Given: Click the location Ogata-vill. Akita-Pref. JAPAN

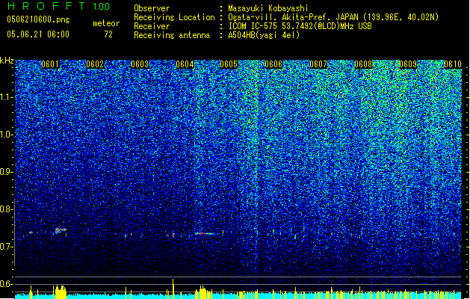Looking at the screenshot, I should pyautogui.click(x=293, y=17).
